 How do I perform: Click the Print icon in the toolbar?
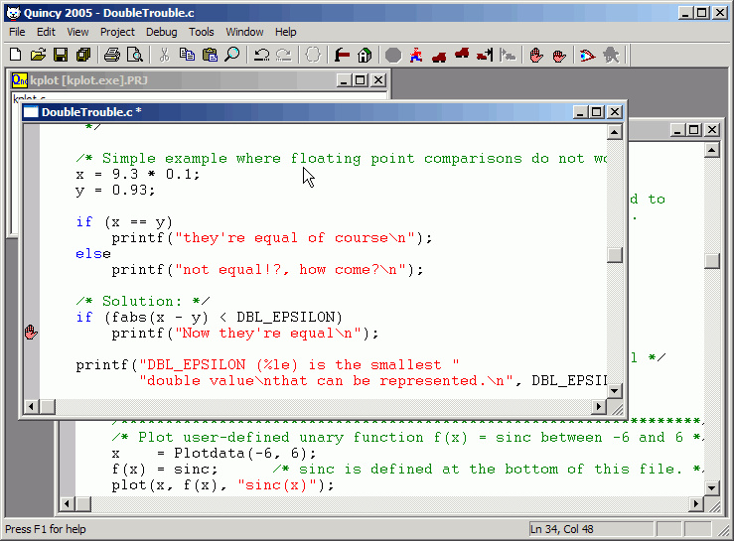(112, 55)
